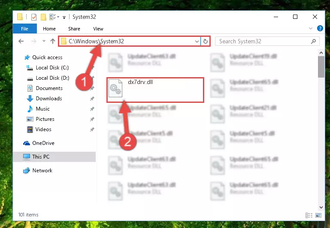Click the Downloads blue arrow icon
The width and height of the screenshot is (330, 228).
click(30, 98)
